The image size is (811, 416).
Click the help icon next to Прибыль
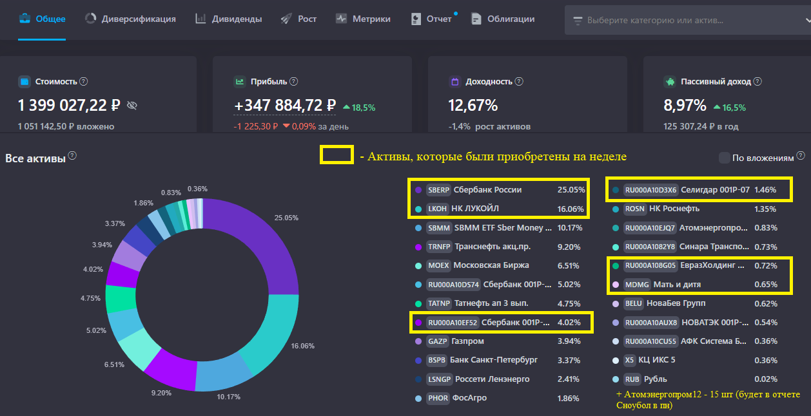tap(294, 82)
